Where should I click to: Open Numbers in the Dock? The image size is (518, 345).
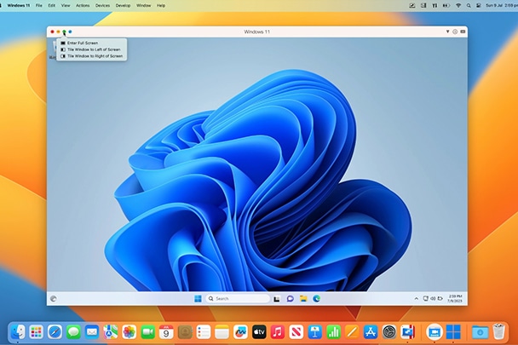coord(334,331)
